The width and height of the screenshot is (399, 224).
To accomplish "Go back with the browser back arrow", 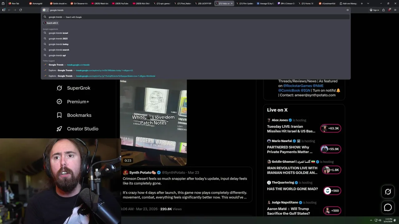I will (x=9, y=10).
